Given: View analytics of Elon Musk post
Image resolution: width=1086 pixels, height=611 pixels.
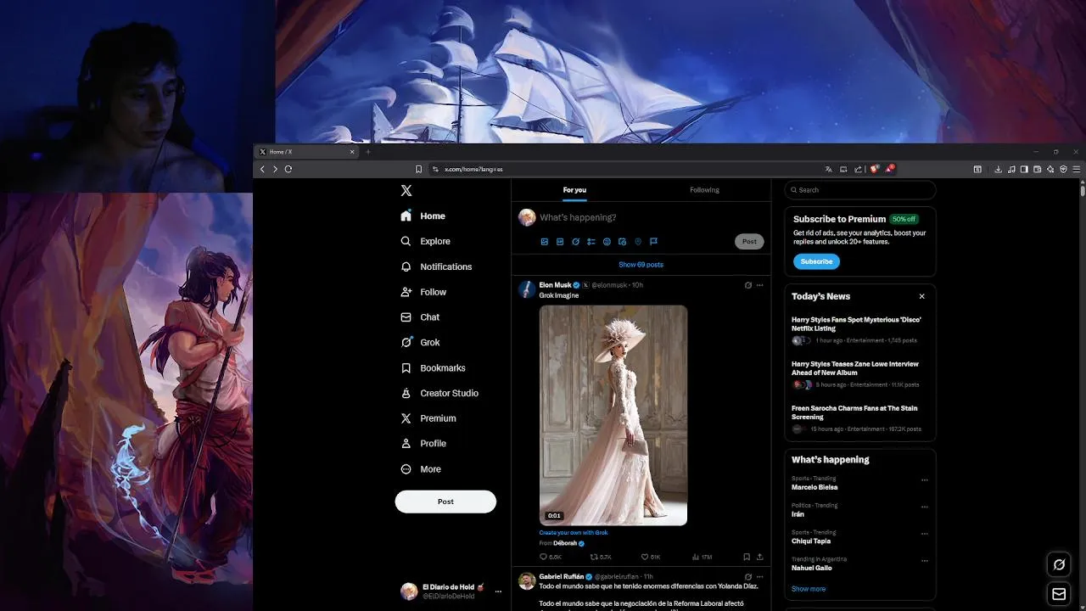Looking at the screenshot, I should coord(701,558).
